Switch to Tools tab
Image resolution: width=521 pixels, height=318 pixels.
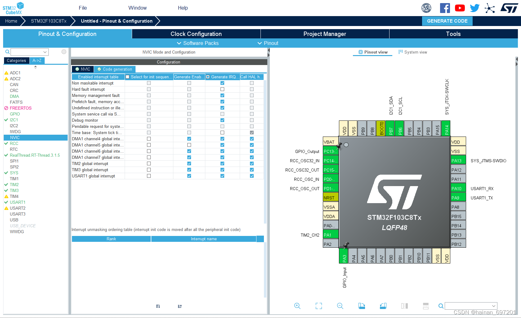[453, 34]
